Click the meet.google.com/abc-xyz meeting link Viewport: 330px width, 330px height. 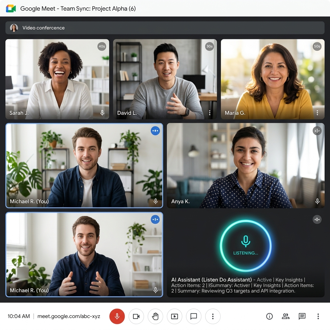coord(69,316)
